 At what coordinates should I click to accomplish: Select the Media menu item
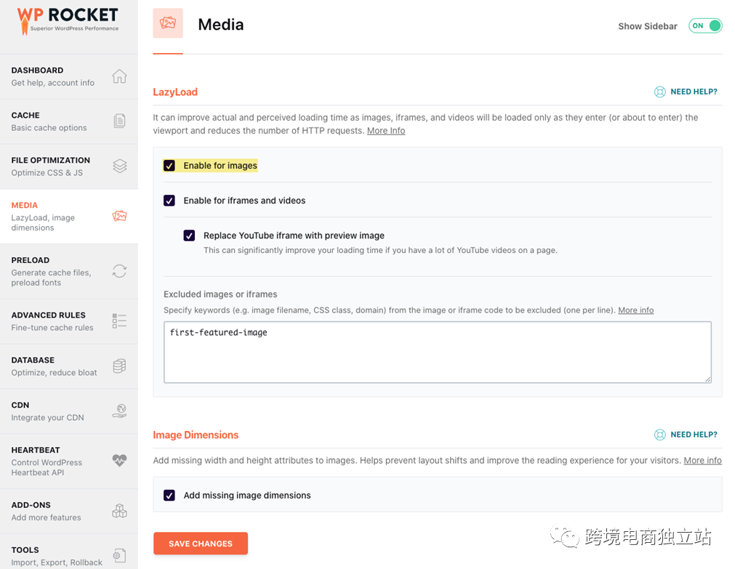(69, 216)
